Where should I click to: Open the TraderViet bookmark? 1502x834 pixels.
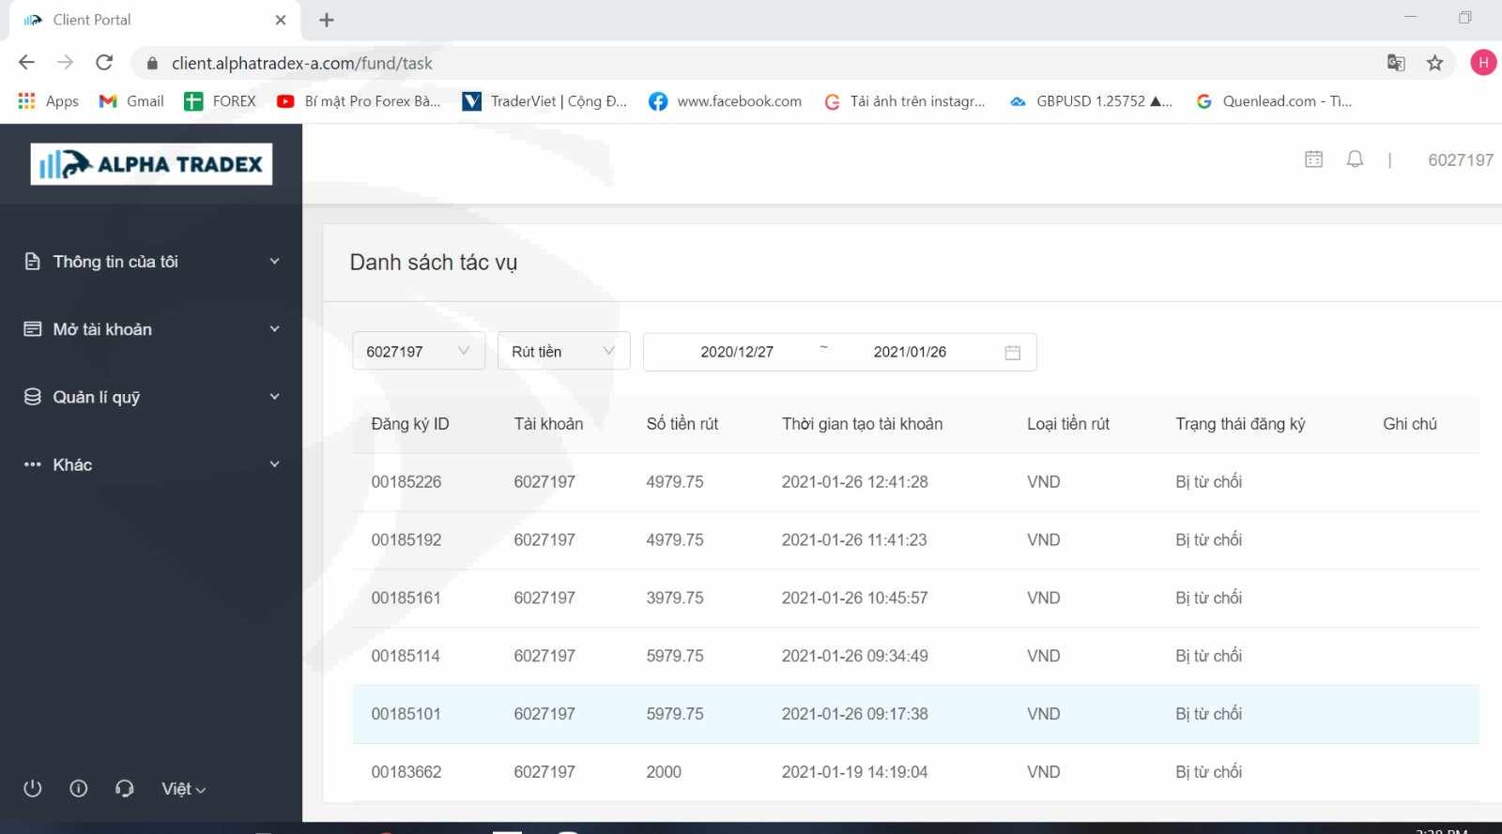click(x=544, y=101)
